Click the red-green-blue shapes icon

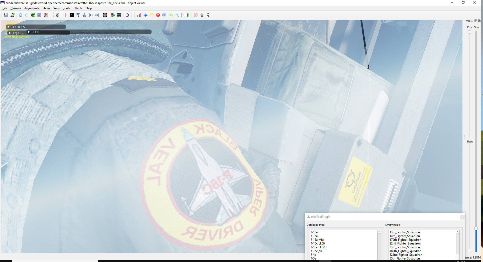click(x=113, y=15)
